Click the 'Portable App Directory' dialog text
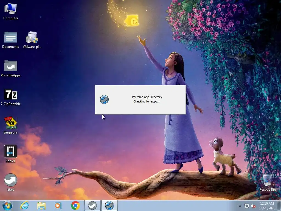 (147, 97)
